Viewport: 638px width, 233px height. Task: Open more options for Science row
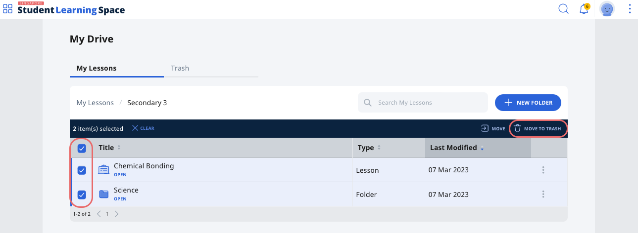coord(543,194)
